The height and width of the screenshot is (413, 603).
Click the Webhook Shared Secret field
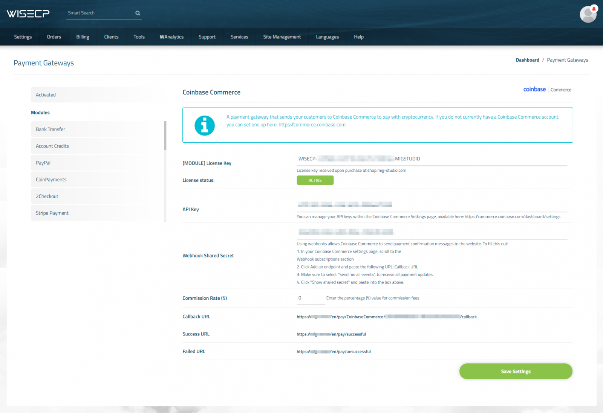pyautogui.click(x=432, y=232)
